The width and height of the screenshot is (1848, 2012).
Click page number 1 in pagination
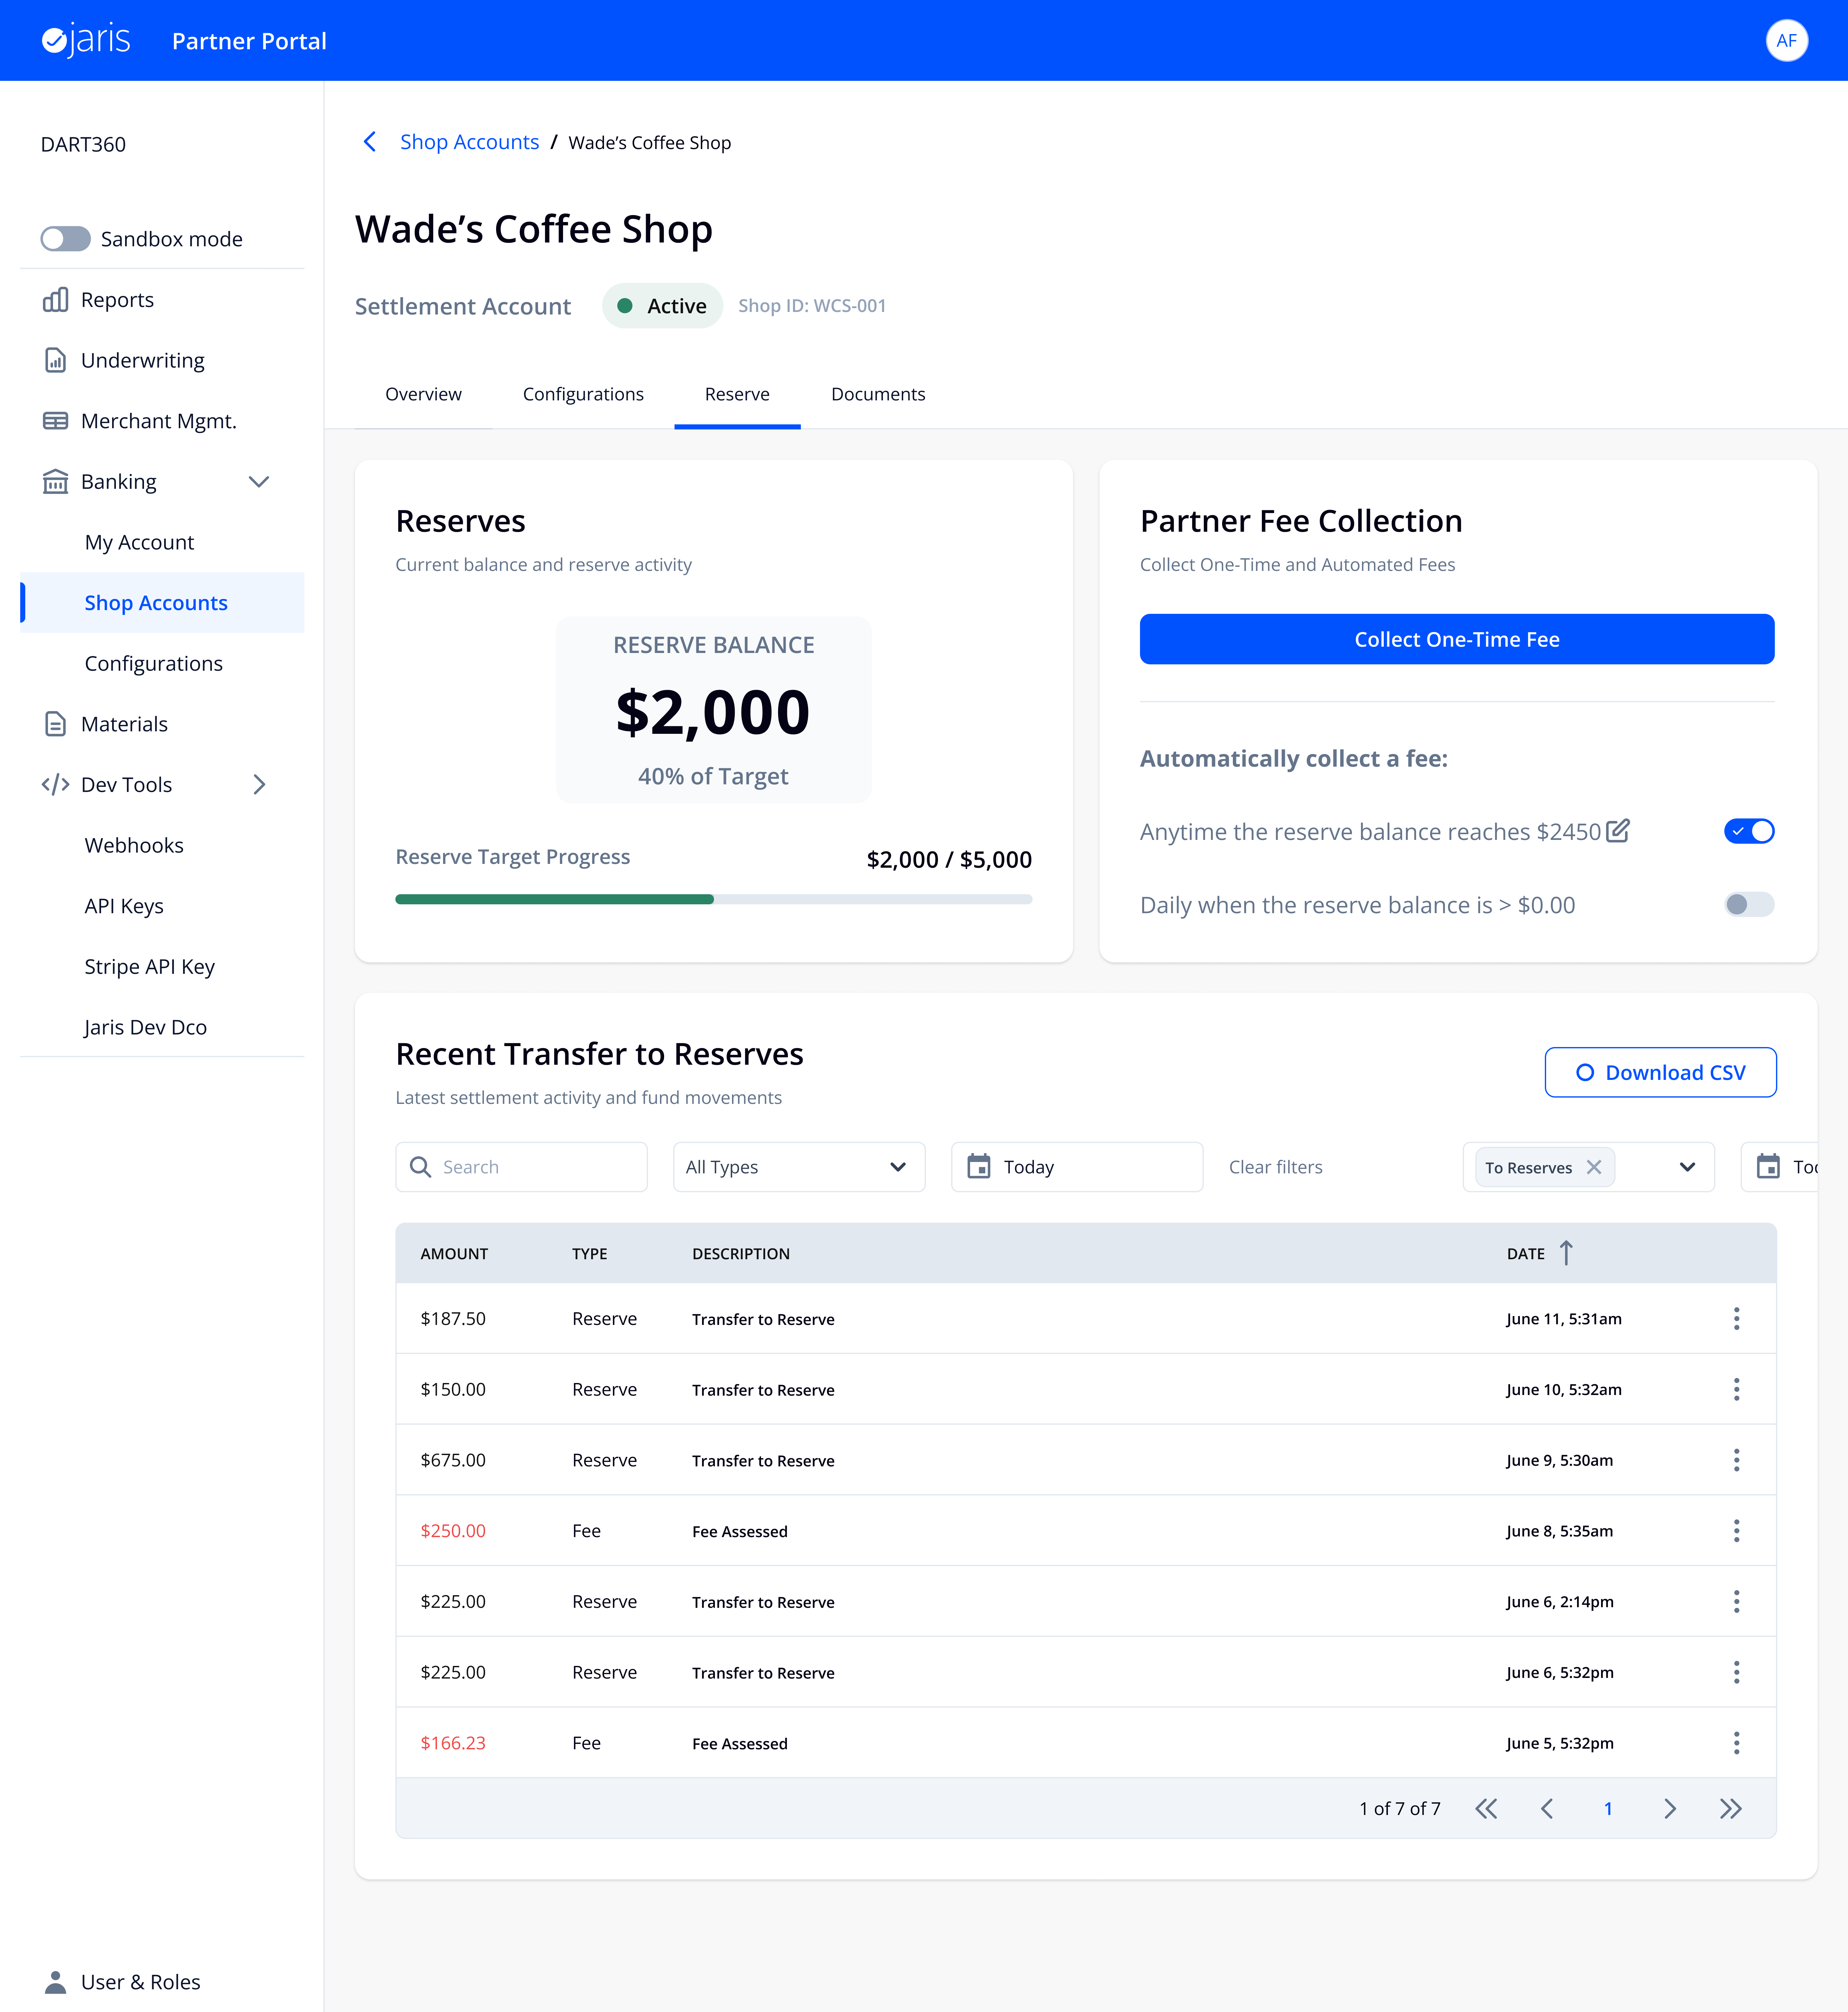pyautogui.click(x=1608, y=1809)
